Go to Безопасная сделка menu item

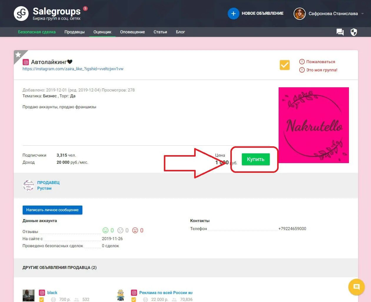tap(37, 32)
